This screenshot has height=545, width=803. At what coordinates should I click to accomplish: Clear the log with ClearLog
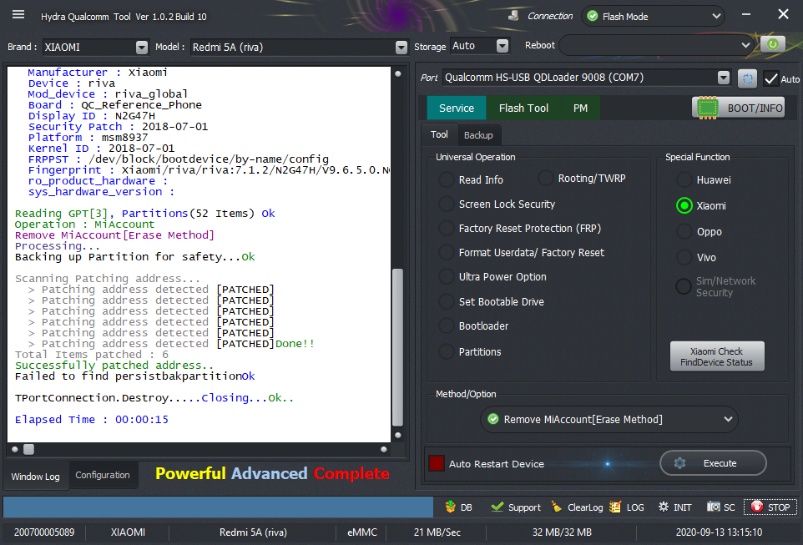(577, 507)
